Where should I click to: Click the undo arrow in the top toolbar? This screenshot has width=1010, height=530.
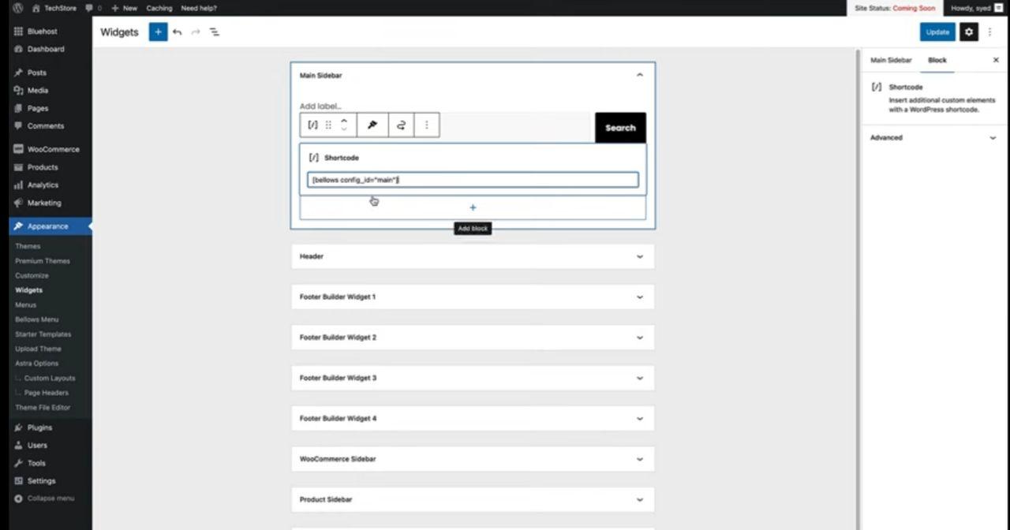tap(177, 32)
